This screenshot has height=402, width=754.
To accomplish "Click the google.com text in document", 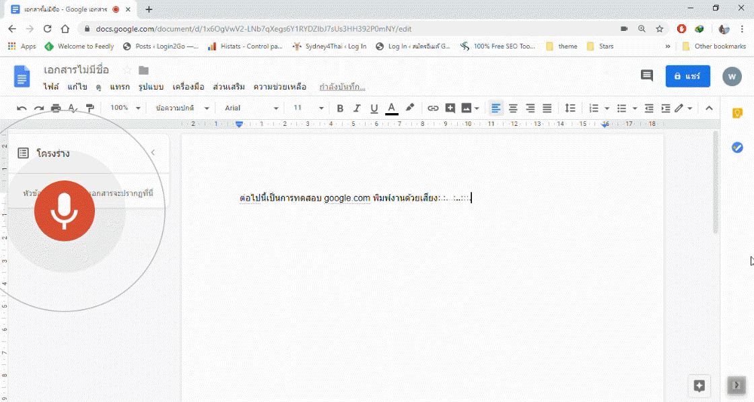I will 347,198.
